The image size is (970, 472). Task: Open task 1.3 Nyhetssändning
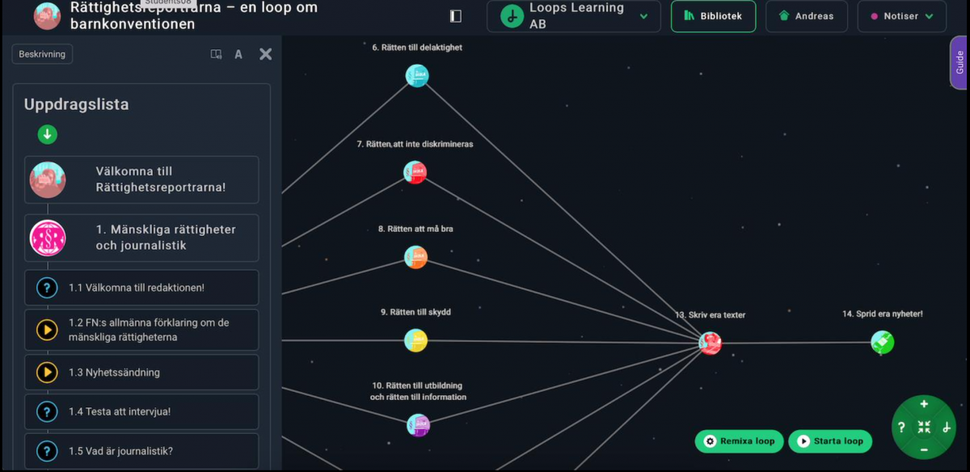(141, 373)
